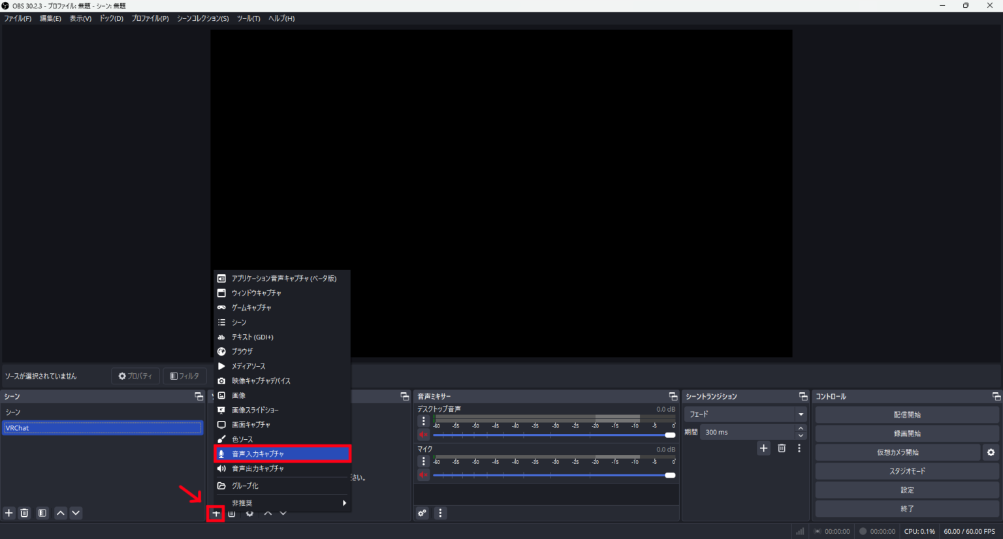Increase transition duration with the up stepper
The image size is (1003, 539).
801,428
